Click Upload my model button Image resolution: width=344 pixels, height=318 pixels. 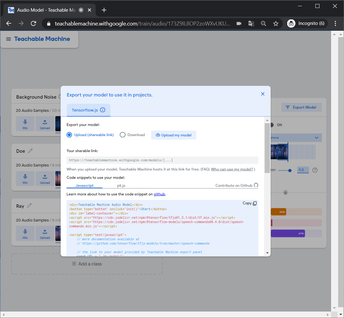[x=173, y=135]
